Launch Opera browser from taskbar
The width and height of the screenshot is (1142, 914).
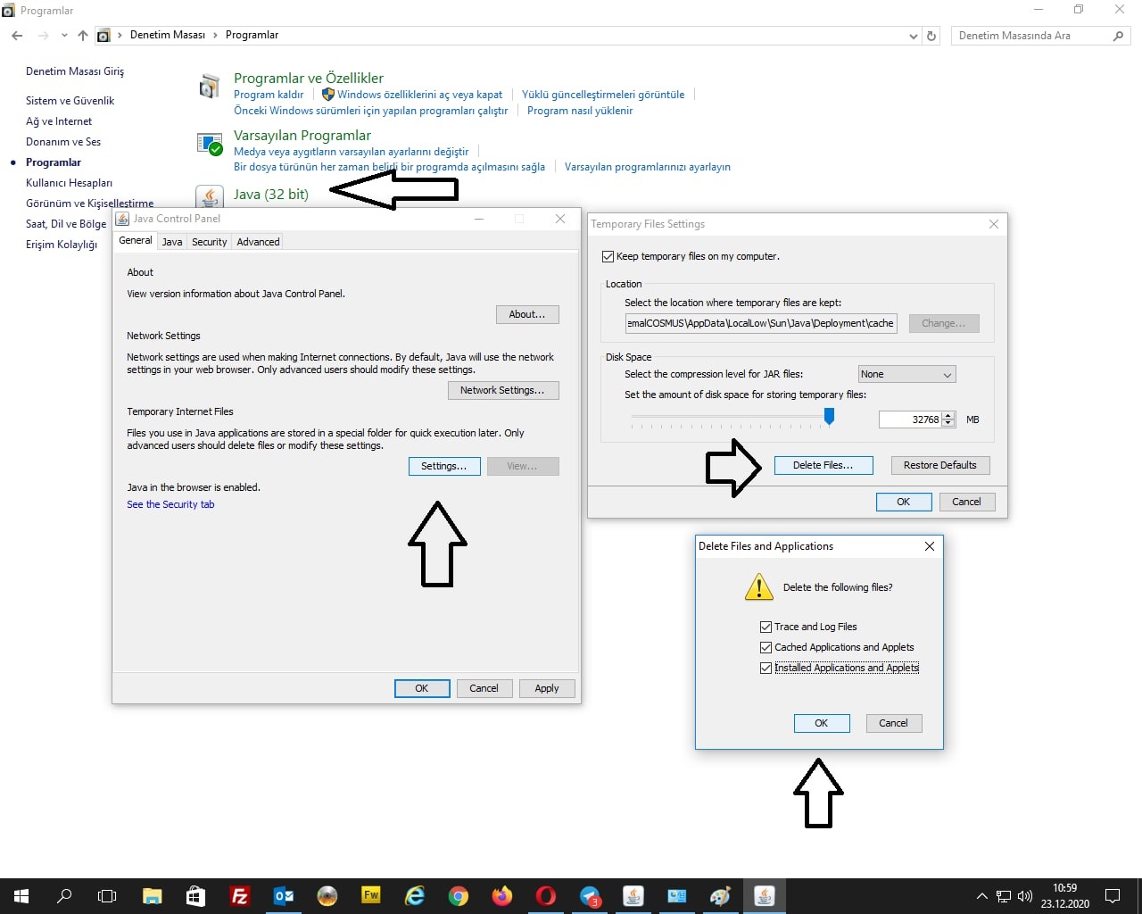pyautogui.click(x=545, y=896)
